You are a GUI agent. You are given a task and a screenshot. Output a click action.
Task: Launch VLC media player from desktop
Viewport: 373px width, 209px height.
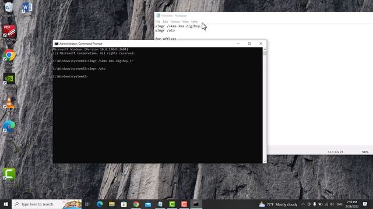9,105
